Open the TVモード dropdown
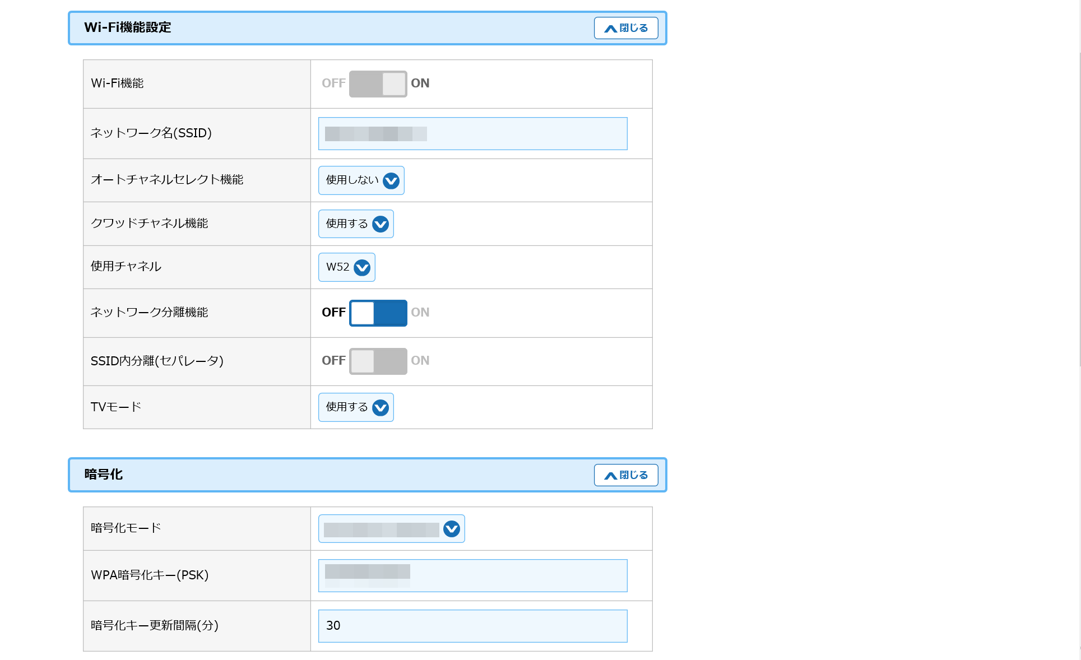1081x660 pixels. tap(355, 407)
